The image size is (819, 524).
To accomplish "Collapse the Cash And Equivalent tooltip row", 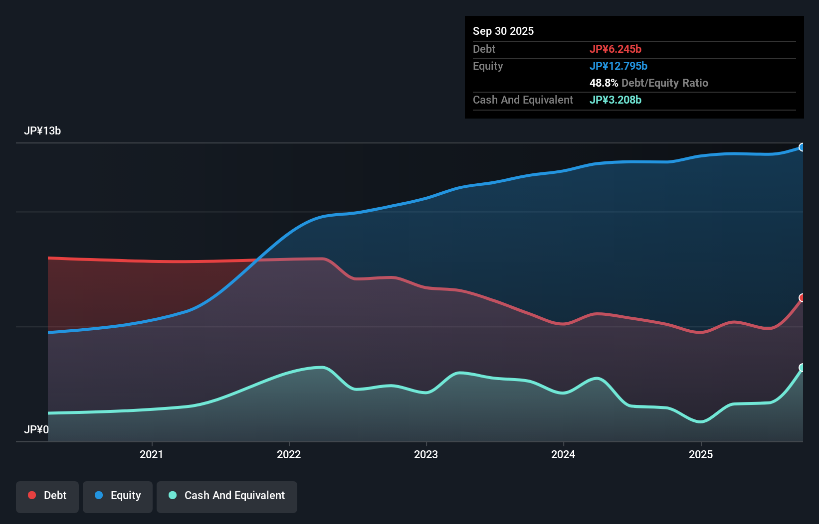I will pos(523,100).
